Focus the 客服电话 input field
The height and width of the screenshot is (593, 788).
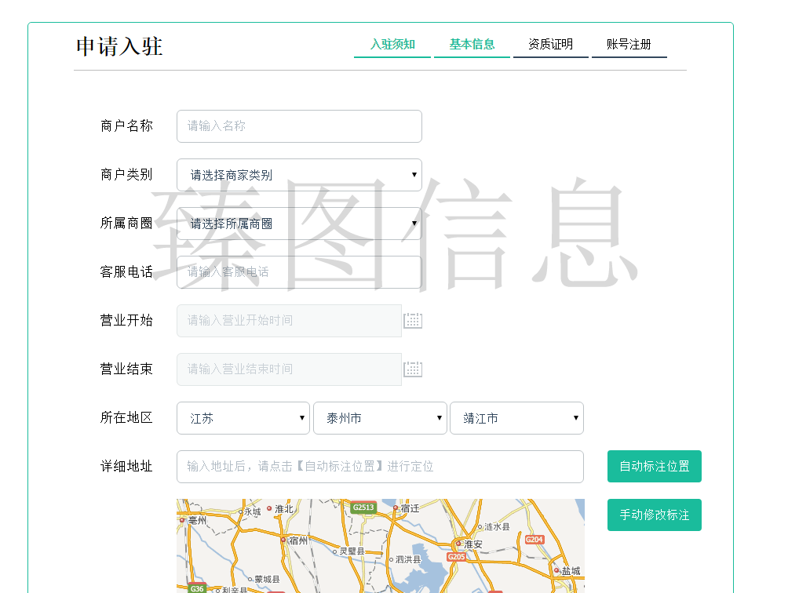pyautogui.click(x=300, y=272)
